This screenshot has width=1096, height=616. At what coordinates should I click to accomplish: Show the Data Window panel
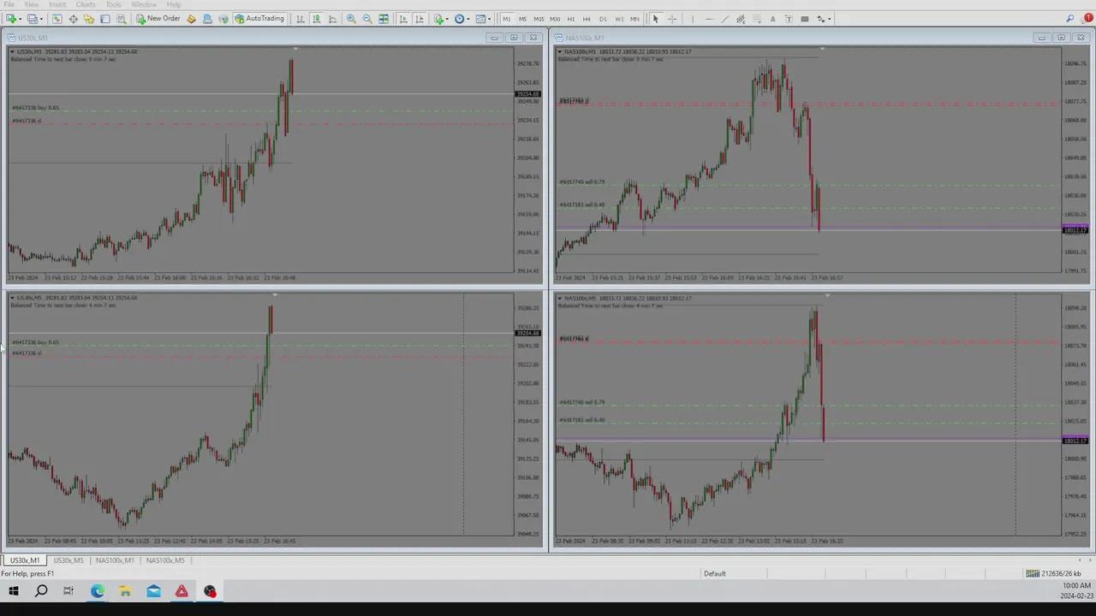73,19
